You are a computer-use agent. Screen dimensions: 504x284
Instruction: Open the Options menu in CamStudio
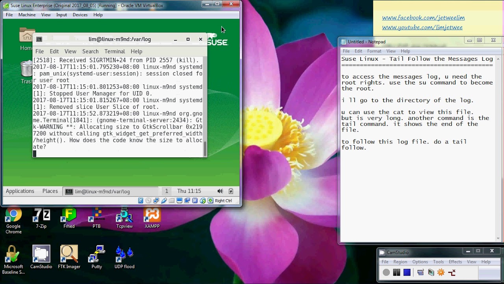420,262
